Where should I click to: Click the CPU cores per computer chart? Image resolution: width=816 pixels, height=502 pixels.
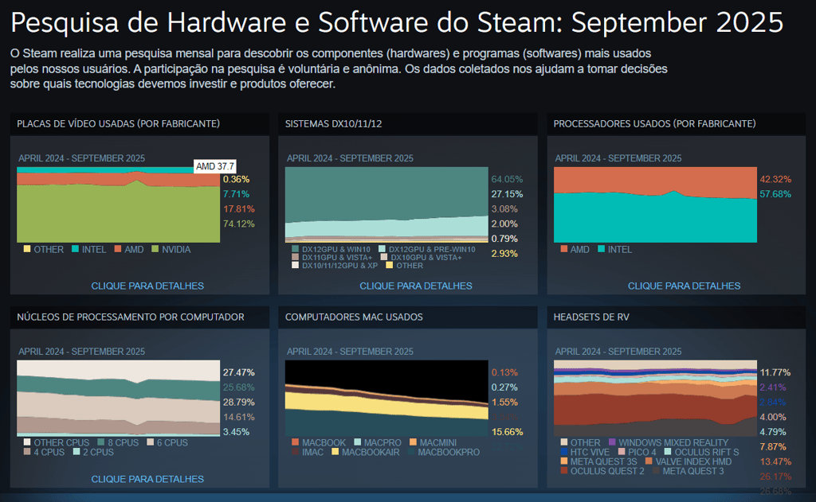coord(118,398)
